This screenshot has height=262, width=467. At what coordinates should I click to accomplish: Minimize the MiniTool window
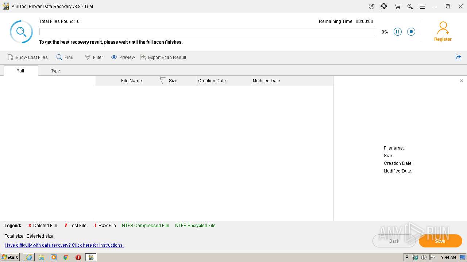coord(435,7)
